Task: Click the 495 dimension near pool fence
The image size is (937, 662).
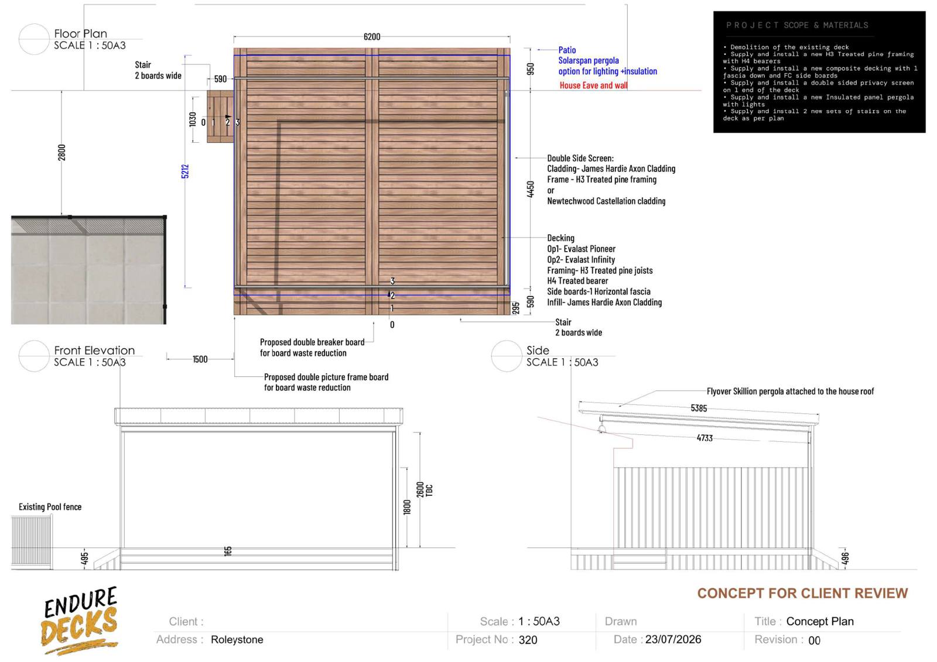Action: point(84,559)
